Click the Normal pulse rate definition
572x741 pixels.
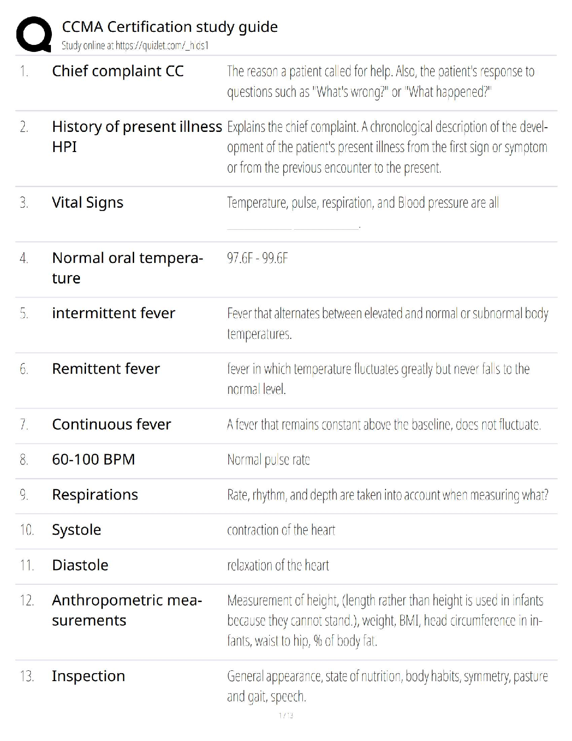click(268, 460)
